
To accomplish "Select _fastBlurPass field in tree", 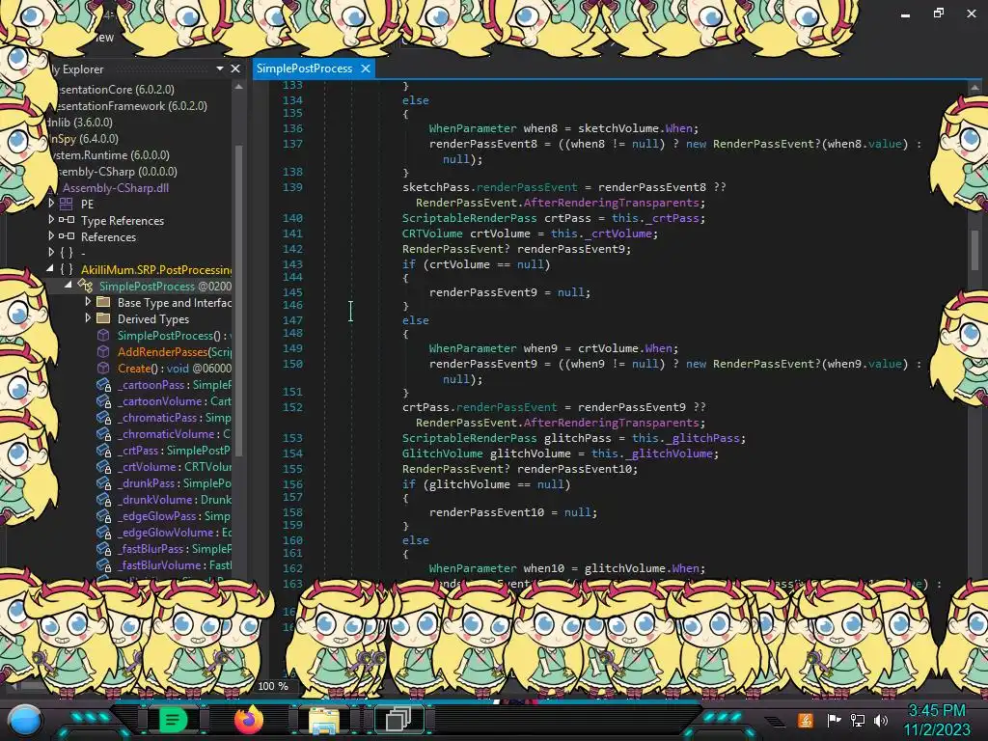I will (x=174, y=548).
